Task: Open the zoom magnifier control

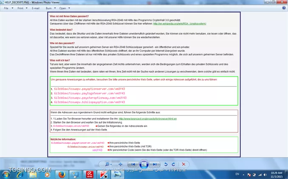Action: pos(108,164)
